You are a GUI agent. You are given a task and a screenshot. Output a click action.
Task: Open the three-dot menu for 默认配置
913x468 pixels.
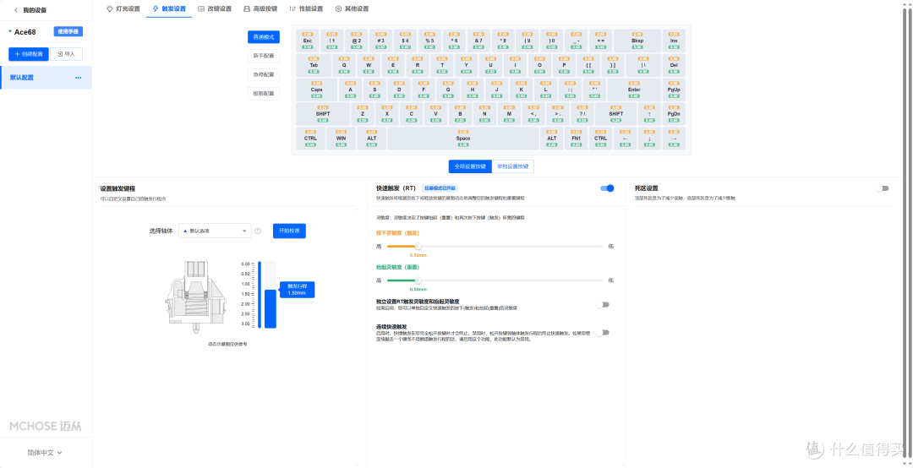[x=78, y=78]
